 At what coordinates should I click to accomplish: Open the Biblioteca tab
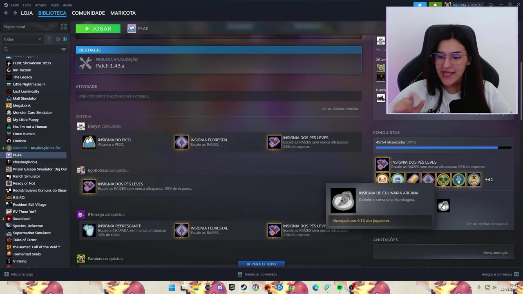point(52,13)
